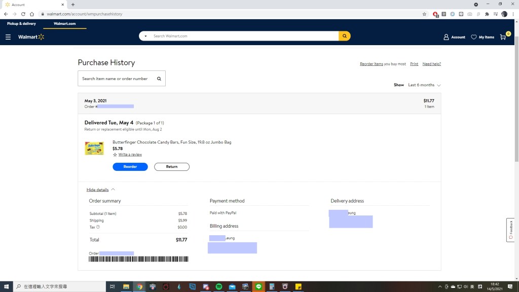Open the Account menu
The width and height of the screenshot is (519, 292).
click(454, 37)
